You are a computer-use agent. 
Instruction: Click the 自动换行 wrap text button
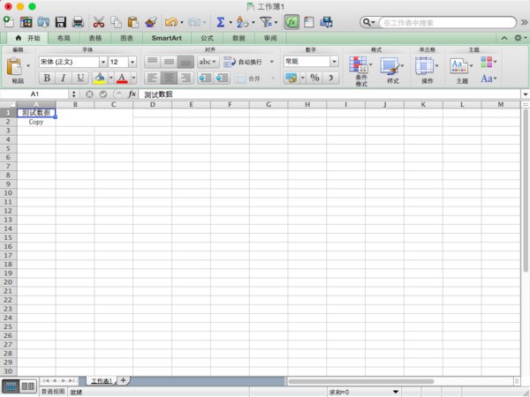pos(243,62)
